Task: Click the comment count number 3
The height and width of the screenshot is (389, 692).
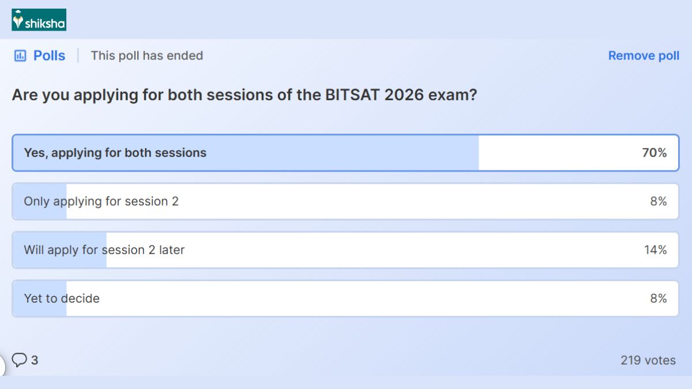Action: coord(35,360)
